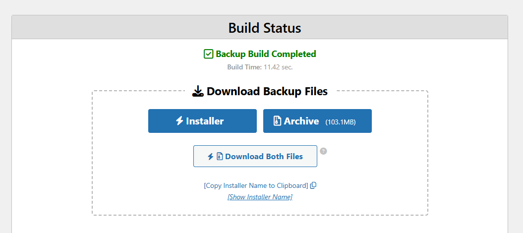
Task: Click the word Archive on the blue button
Action: pyautogui.click(x=301, y=121)
